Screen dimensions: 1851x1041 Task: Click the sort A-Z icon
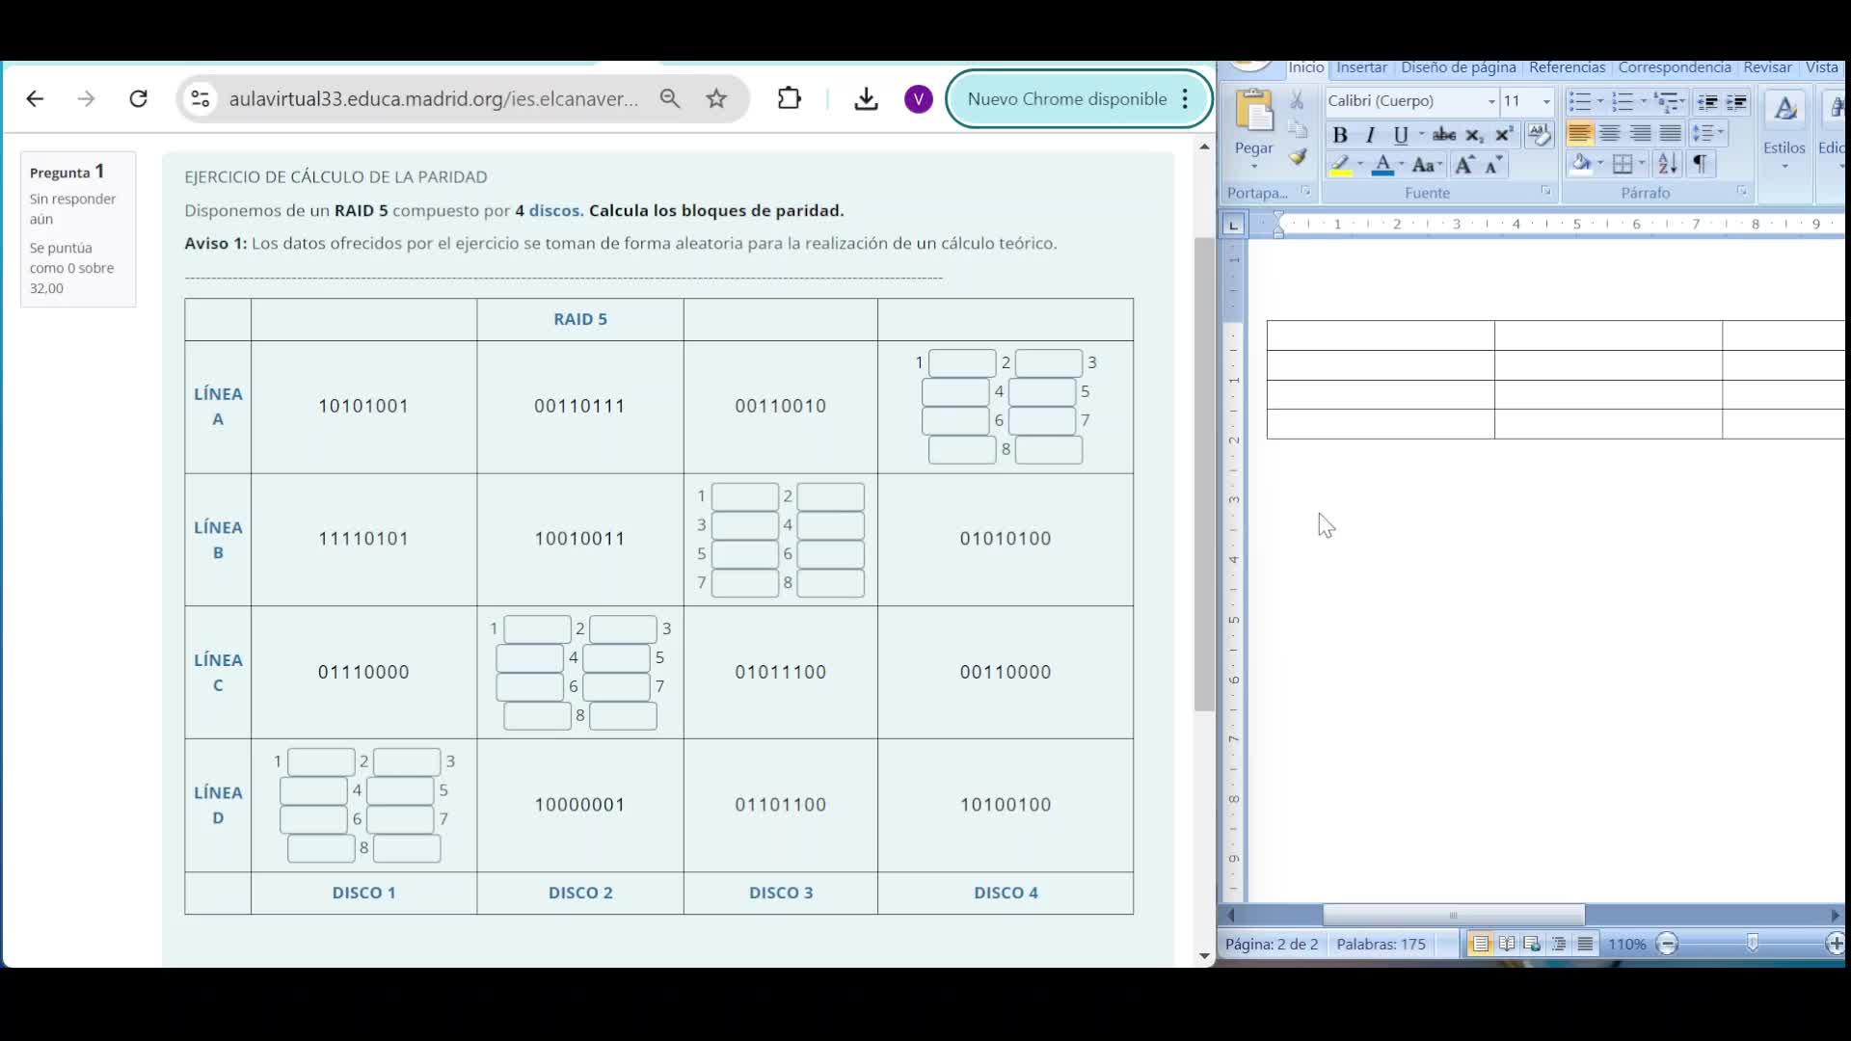[1667, 164]
